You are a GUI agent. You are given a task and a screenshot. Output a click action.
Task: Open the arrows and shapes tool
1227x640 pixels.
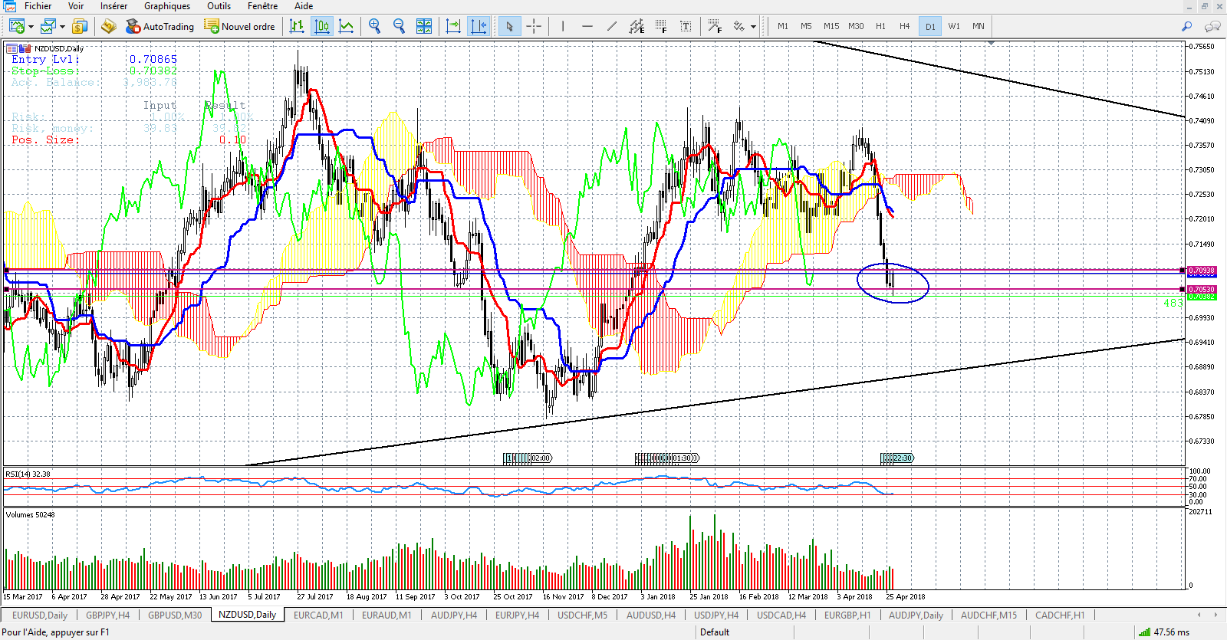click(x=739, y=26)
